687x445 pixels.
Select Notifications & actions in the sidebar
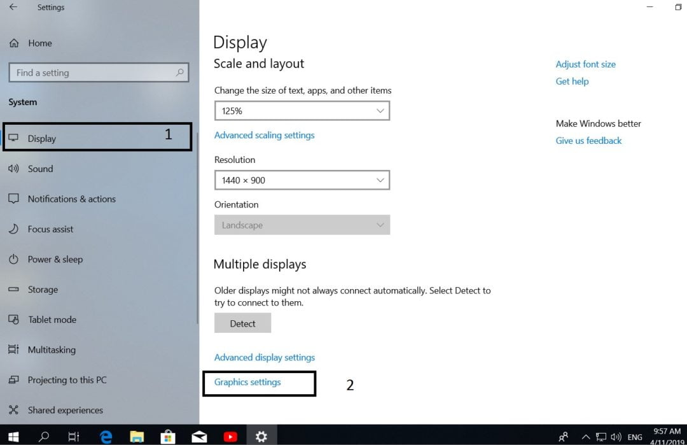point(72,199)
